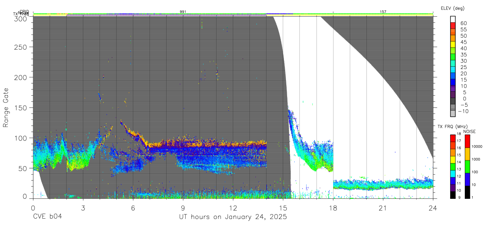
Task: Click 'UT hours on January 24, 2025' axis title
Action: pyautogui.click(x=233, y=217)
